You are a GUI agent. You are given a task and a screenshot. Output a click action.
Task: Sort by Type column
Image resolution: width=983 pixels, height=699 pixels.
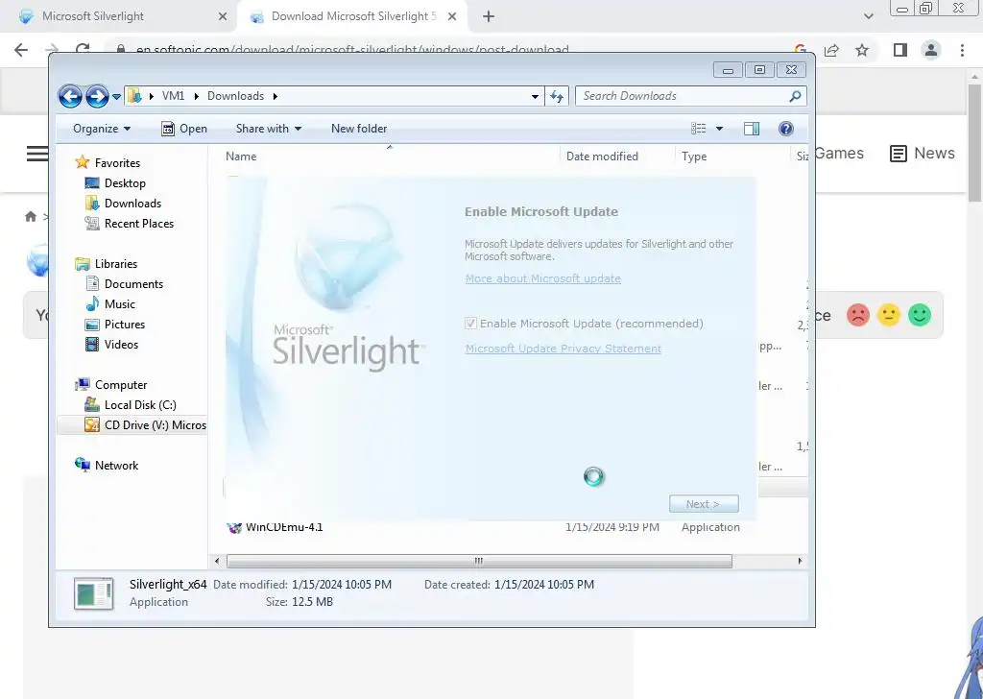click(x=694, y=157)
